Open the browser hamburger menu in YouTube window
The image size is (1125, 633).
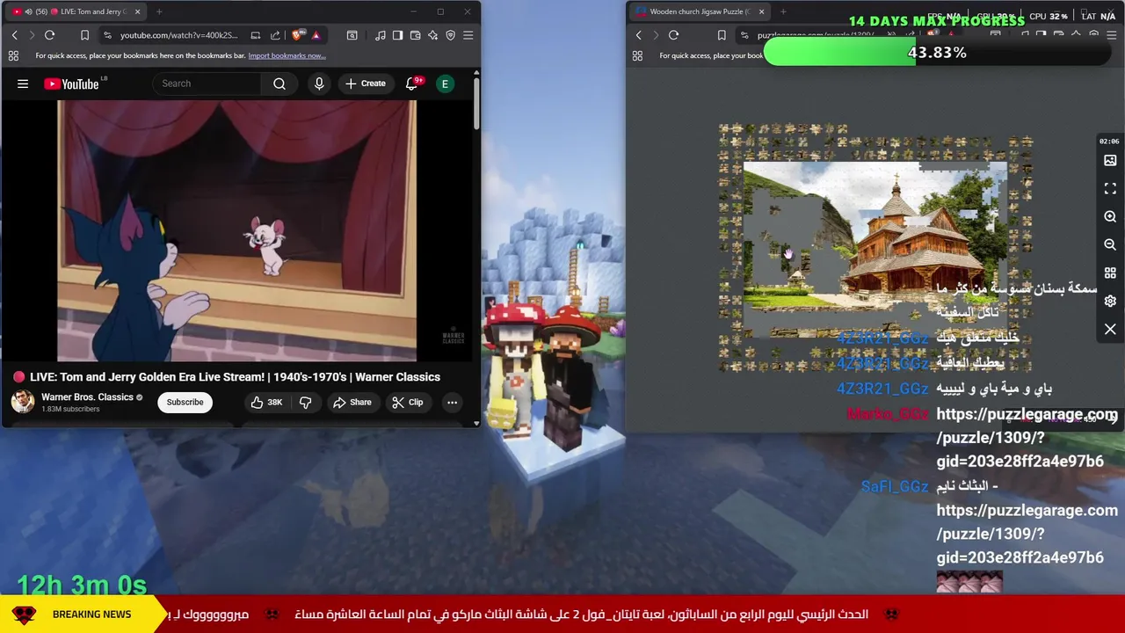(x=468, y=35)
